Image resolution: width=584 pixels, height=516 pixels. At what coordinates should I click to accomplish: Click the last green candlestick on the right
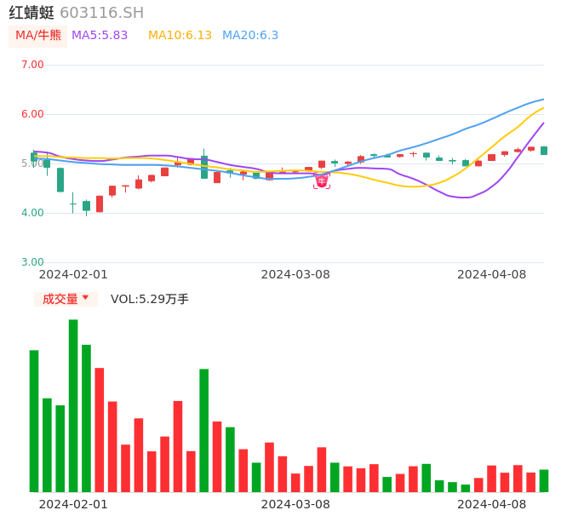(x=544, y=151)
